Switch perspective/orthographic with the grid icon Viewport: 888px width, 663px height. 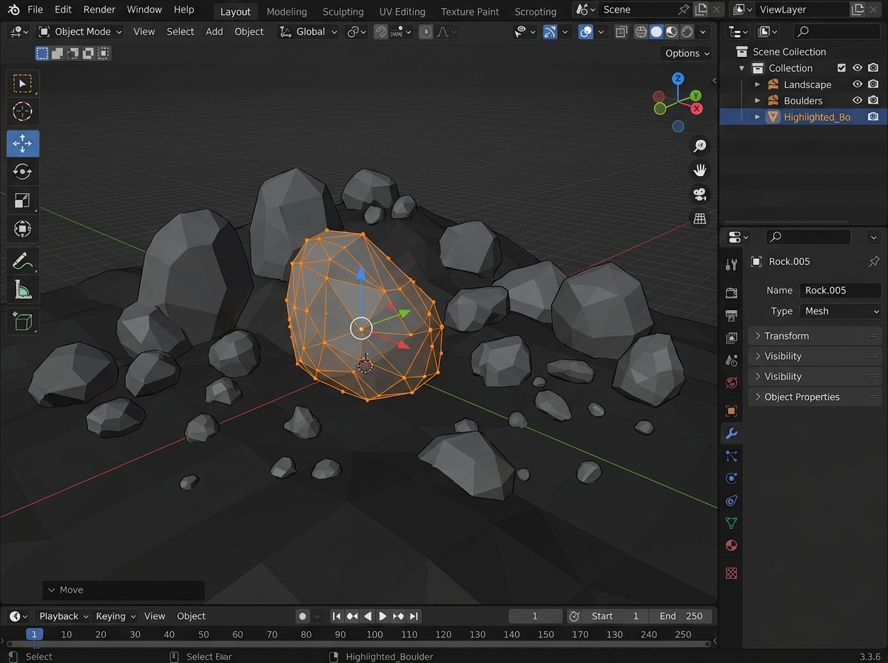(x=699, y=218)
